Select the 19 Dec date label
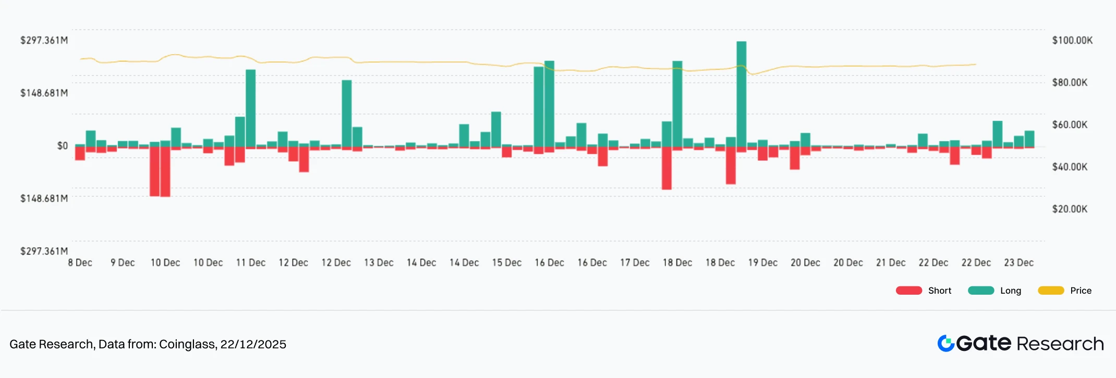The height and width of the screenshot is (378, 1116). click(762, 263)
